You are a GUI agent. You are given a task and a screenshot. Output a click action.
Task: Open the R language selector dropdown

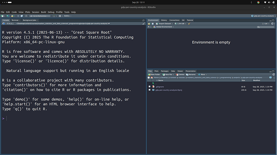pos(149,27)
